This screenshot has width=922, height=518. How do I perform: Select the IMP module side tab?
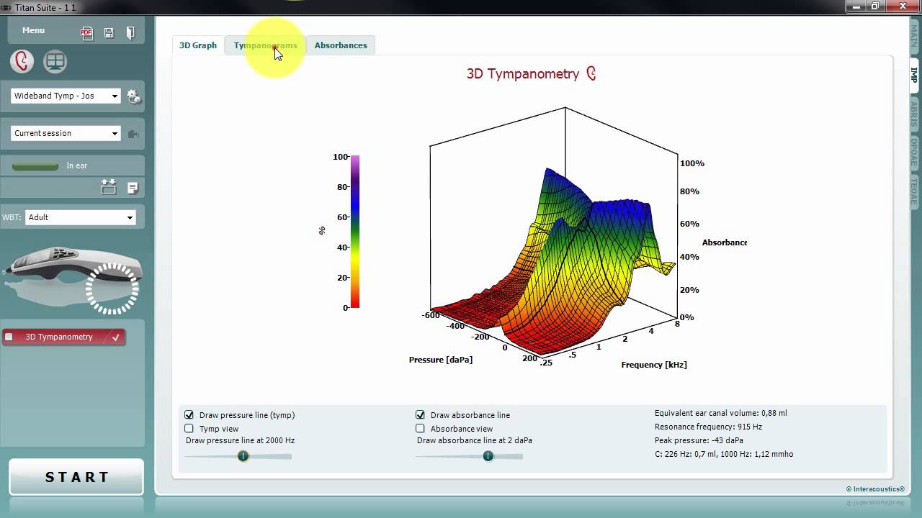click(914, 75)
